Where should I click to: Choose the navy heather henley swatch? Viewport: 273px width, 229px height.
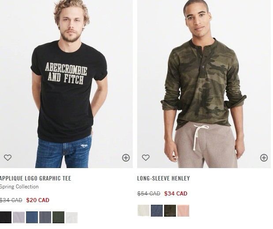pyautogui.click(x=157, y=210)
